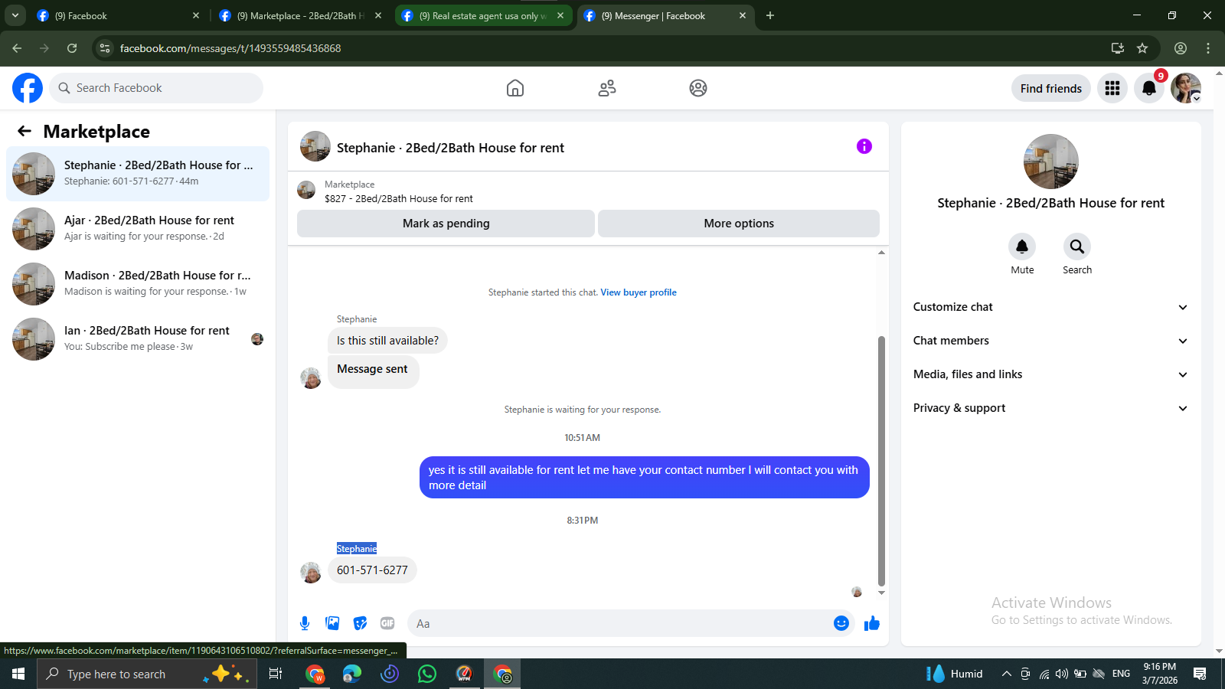Screen dimensions: 1225x689
Task: Open Chrome tab search dropdown
Action: click(x=15, y=15)
